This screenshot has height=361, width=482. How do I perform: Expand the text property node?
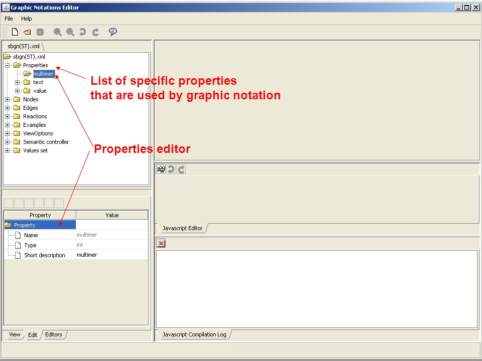pyautogui.click(x=17, y=82)
